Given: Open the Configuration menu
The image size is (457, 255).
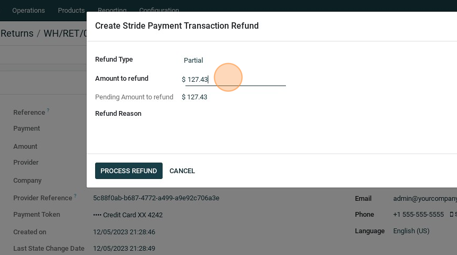Looking at the screenshot, I should coord(159,11).
